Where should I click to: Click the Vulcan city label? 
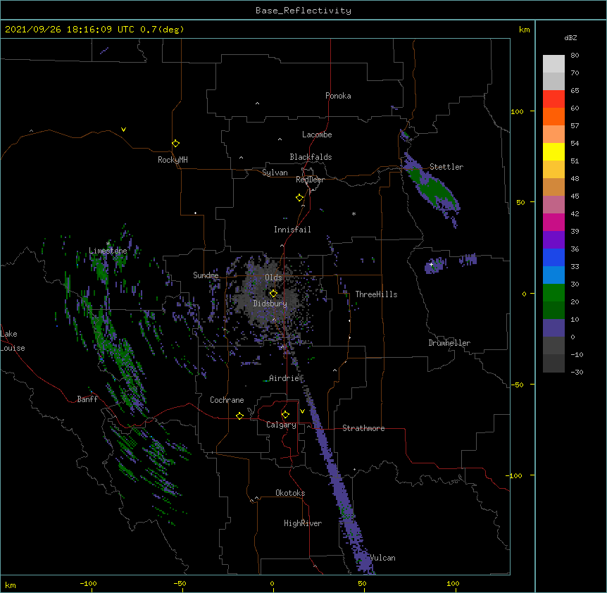pos(382,558)
